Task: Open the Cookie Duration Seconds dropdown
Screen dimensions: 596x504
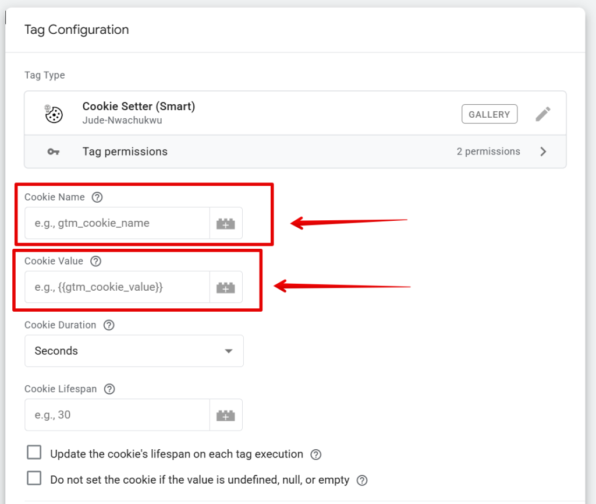Action: point(134,351)
